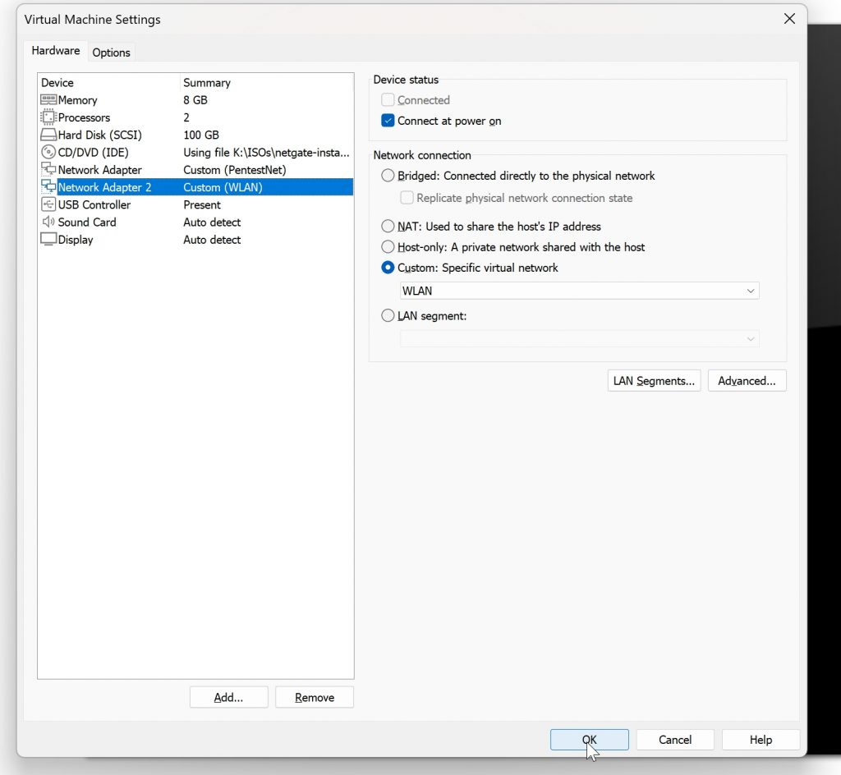Select the LAN segment radio button
This screenshot has height=775, width=841.
coord(388,316)
